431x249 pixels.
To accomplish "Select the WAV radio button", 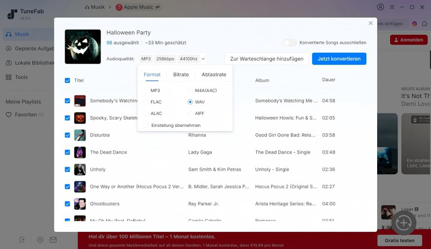I will [x=190, y=102].
